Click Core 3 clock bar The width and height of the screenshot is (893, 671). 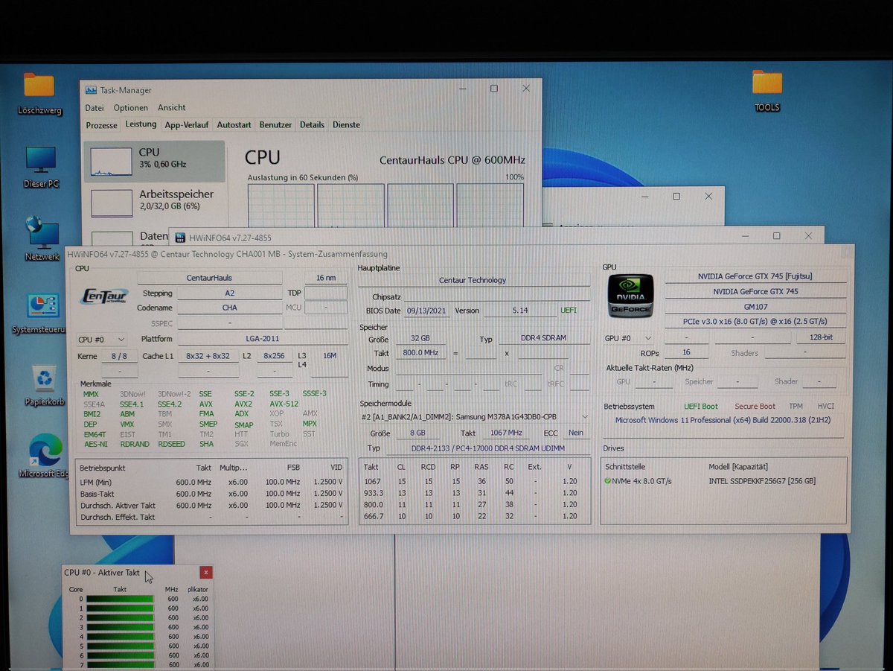coord(120,627)
